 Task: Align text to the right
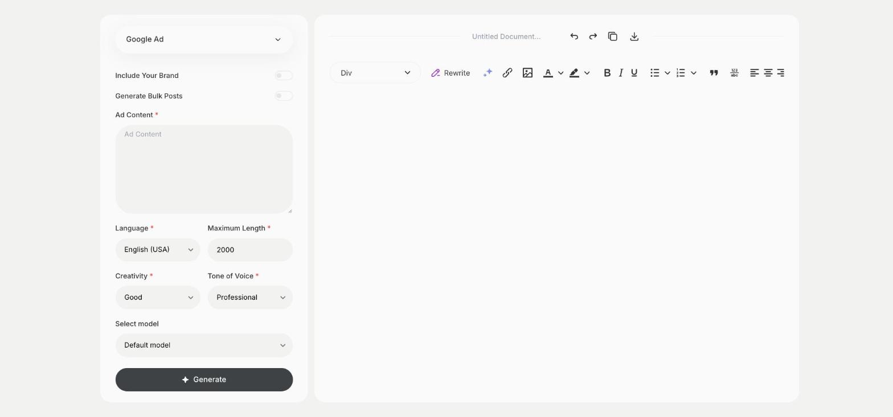click(x=781, y=73)
